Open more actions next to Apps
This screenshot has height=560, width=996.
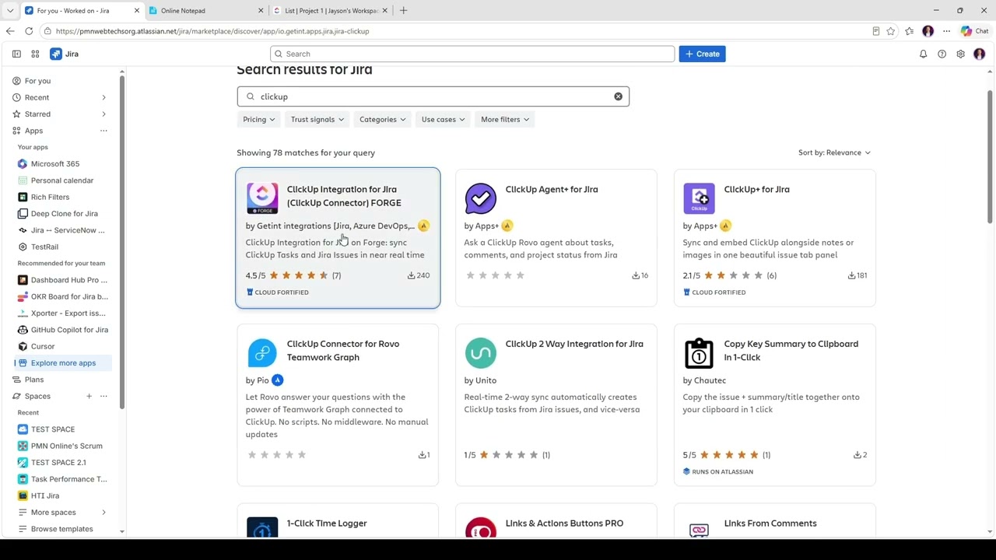pyautogui.click(x=103, y=131)
